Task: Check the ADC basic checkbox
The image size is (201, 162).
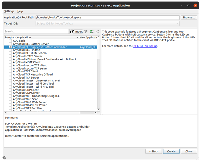Action: pyautogui.click(x=10, y=41)
